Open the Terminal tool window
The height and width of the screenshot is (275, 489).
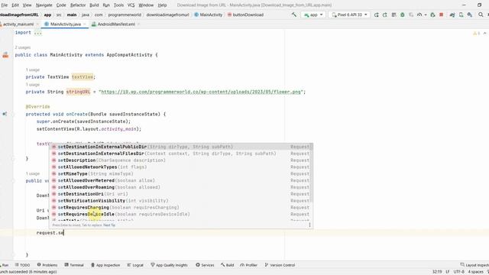pyautogui.click(x=74, y=265)
